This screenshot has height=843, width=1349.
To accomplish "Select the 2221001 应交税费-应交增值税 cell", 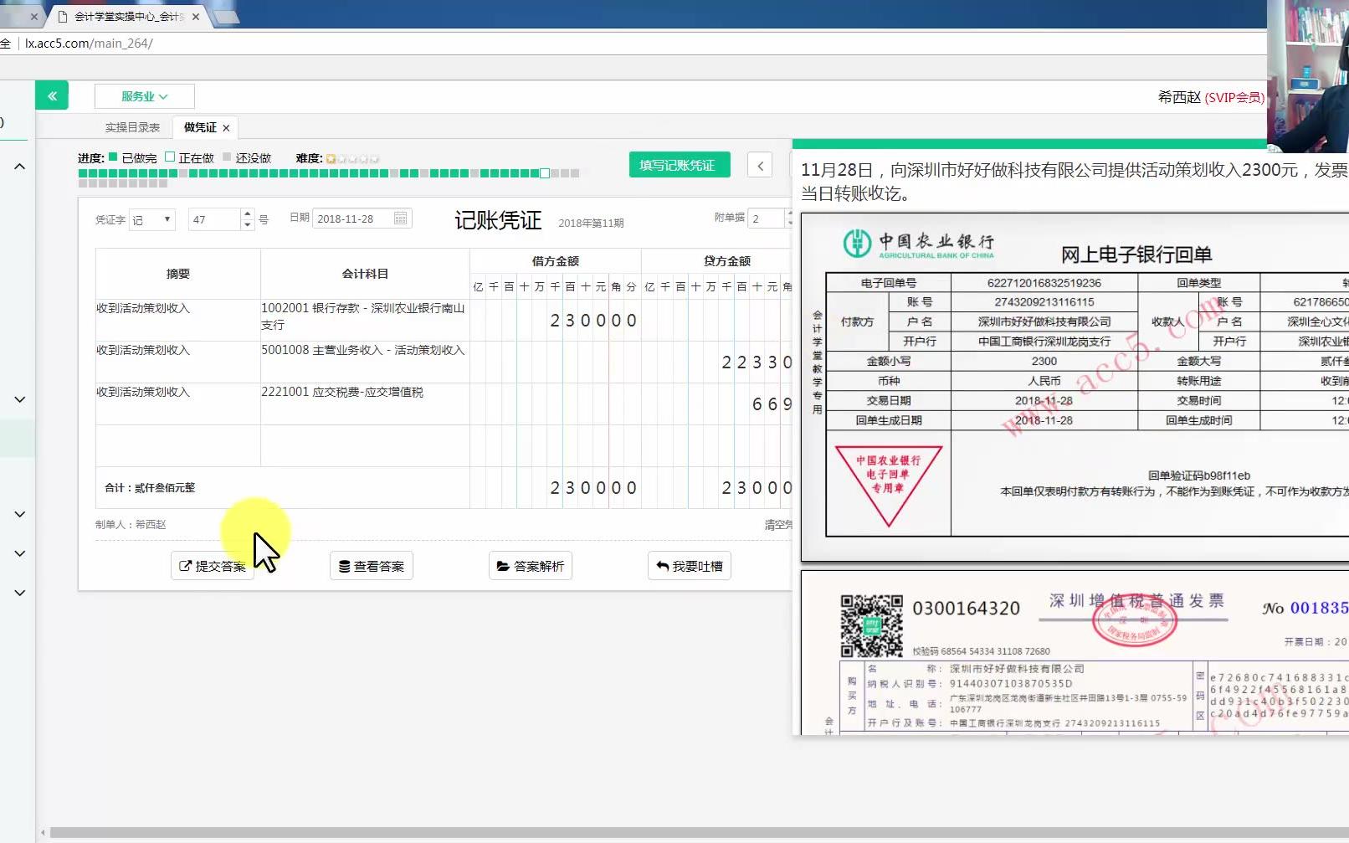I will (365, 404).
